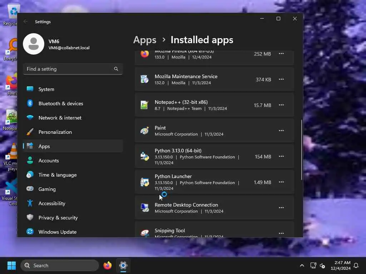This screenshot has width=366, height=274.
Task: Click the Python 3.13.0 app icon
Action: [144, 156]
